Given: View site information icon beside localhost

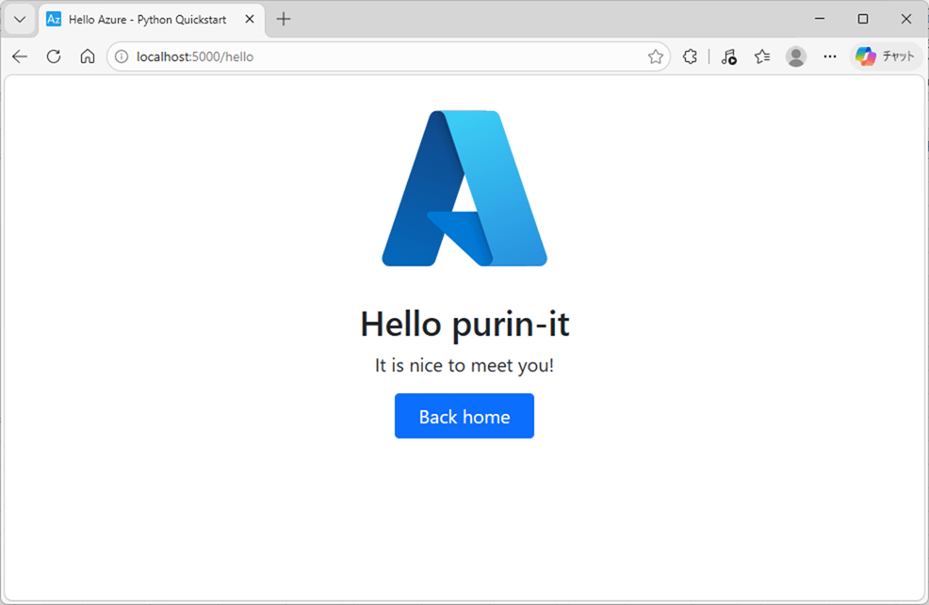Looking at the screenshot, I should (122, 56).
